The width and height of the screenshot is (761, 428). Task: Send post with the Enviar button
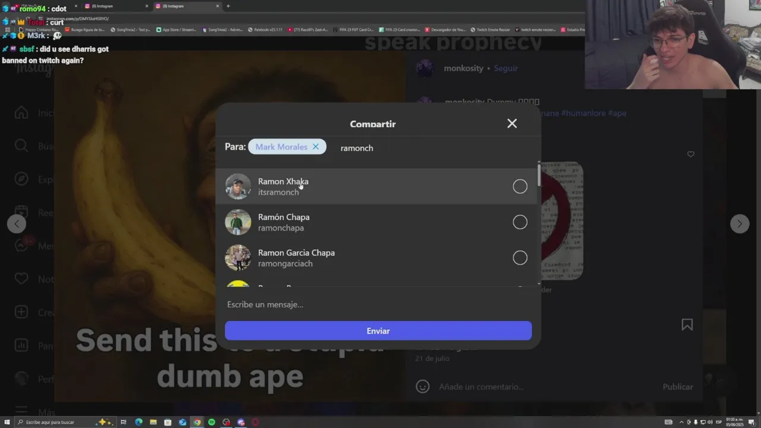378,331
